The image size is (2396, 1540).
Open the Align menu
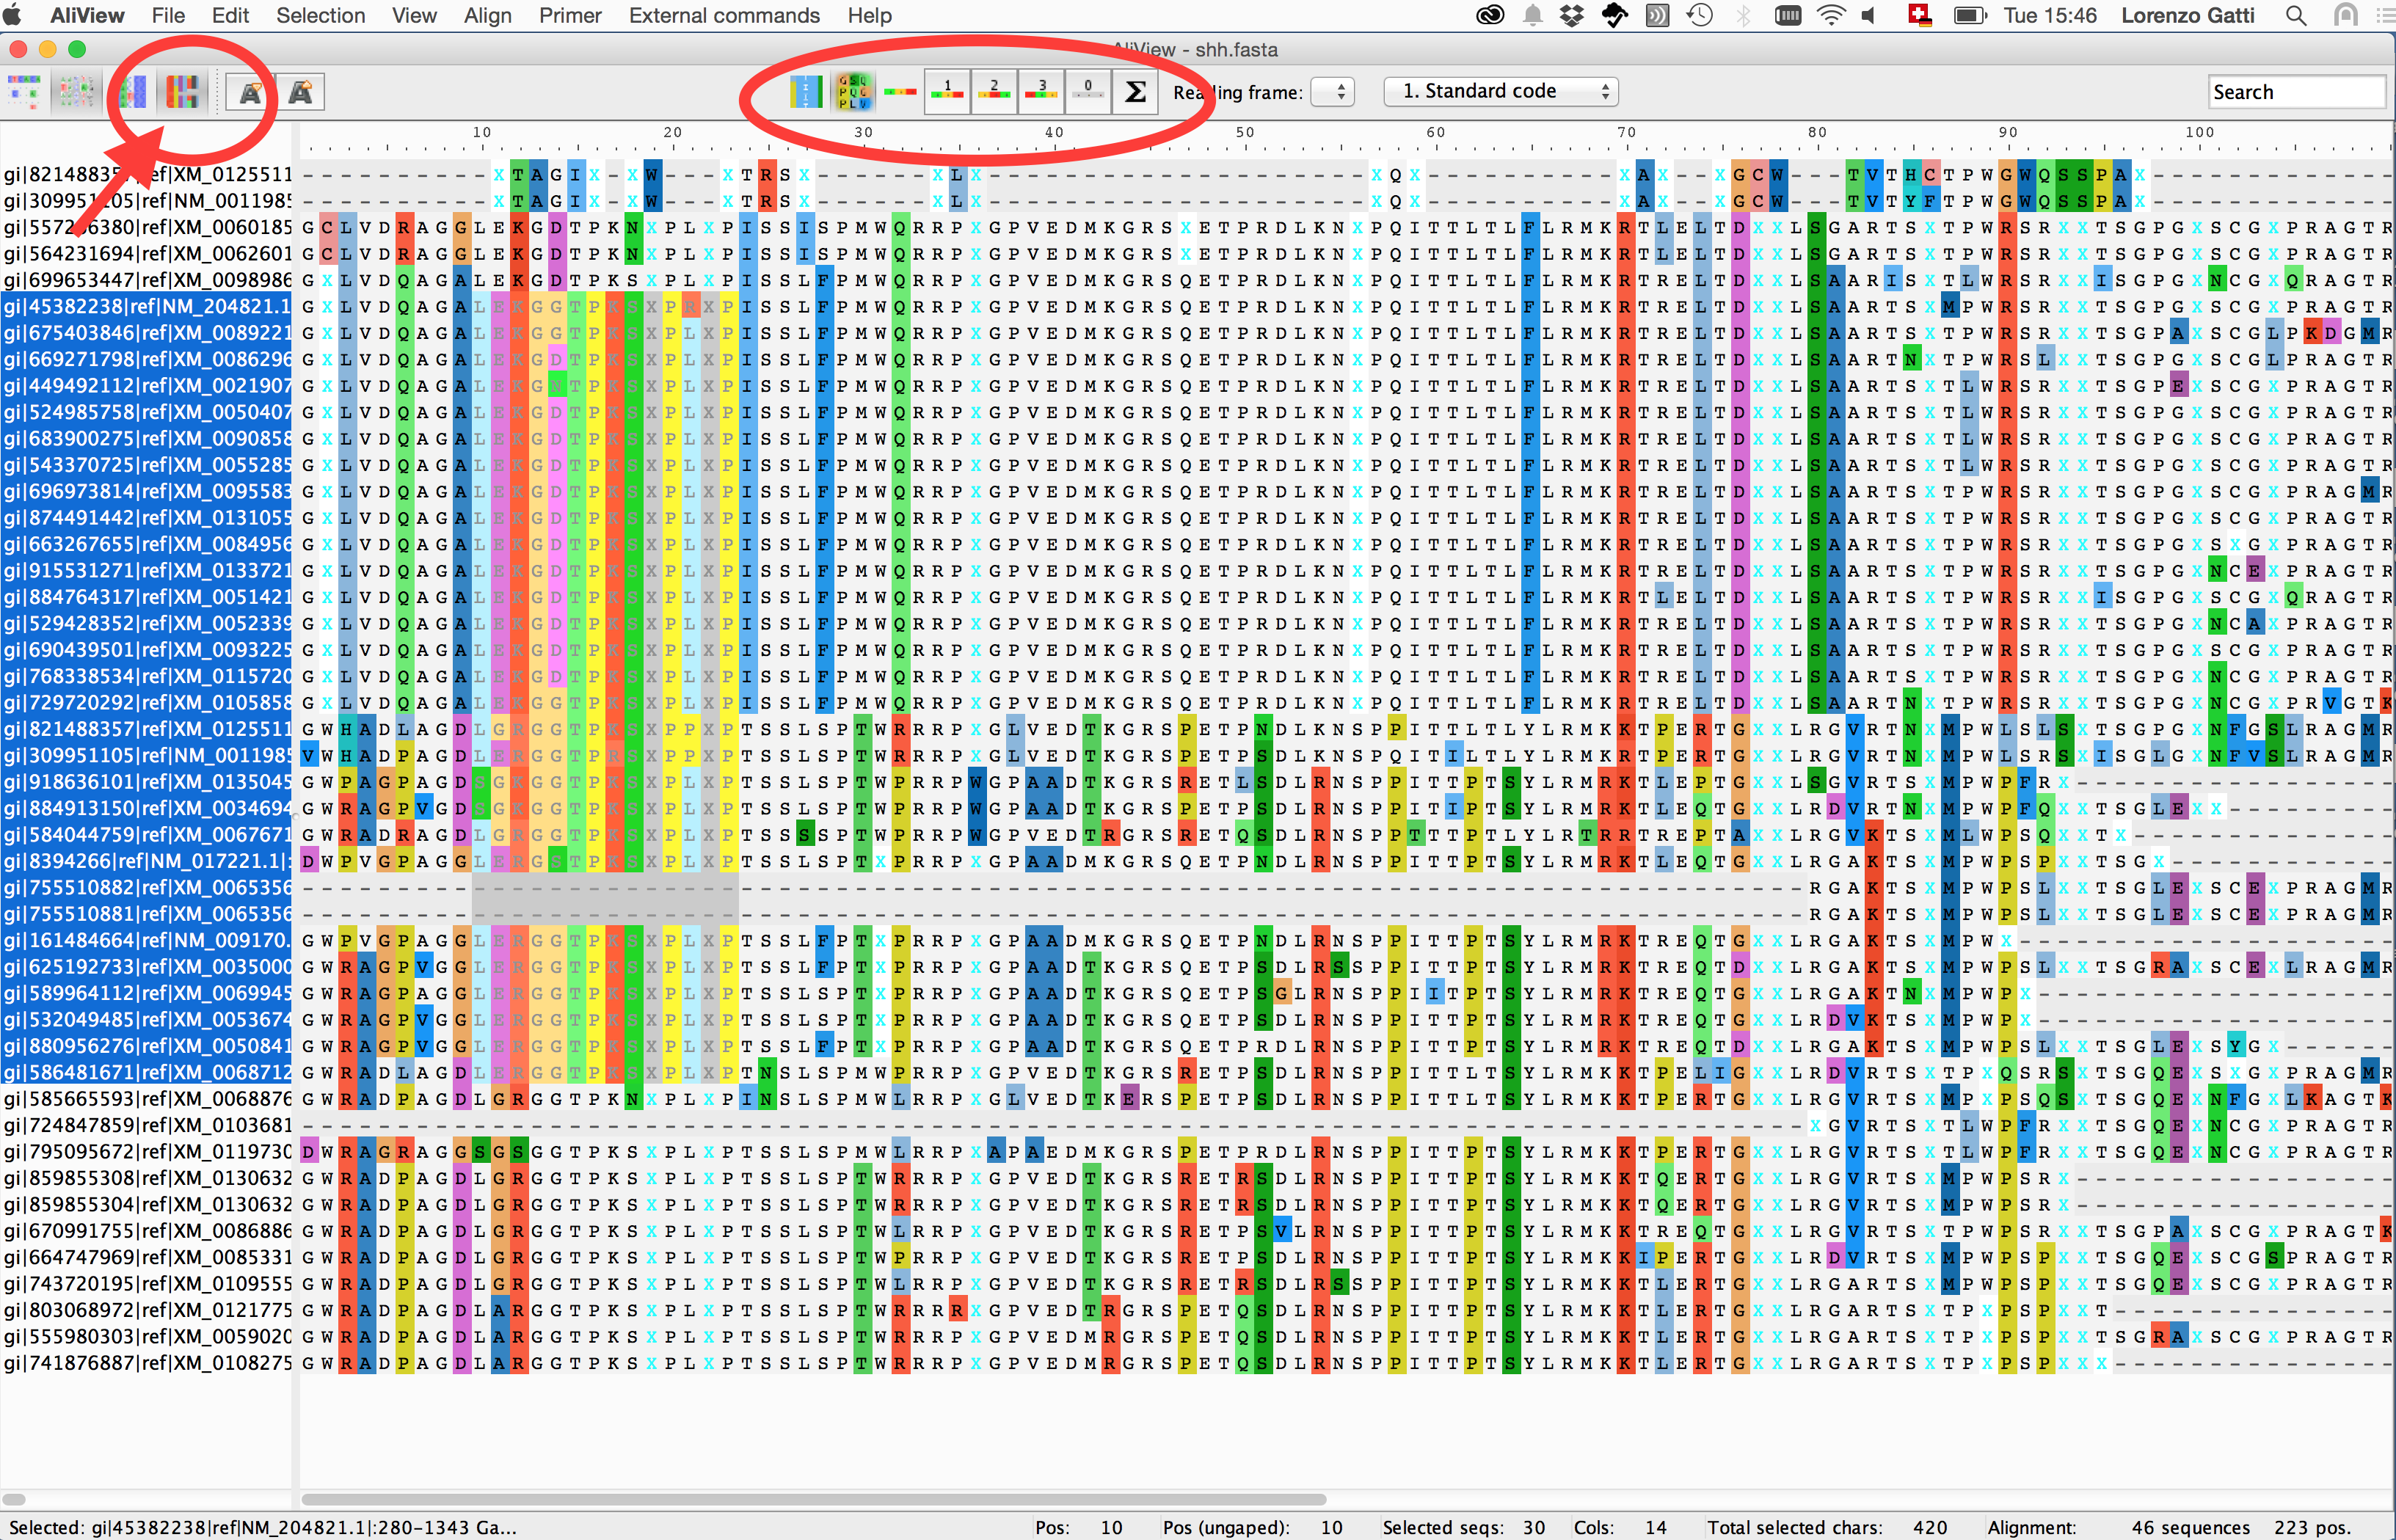click(487, 16)
